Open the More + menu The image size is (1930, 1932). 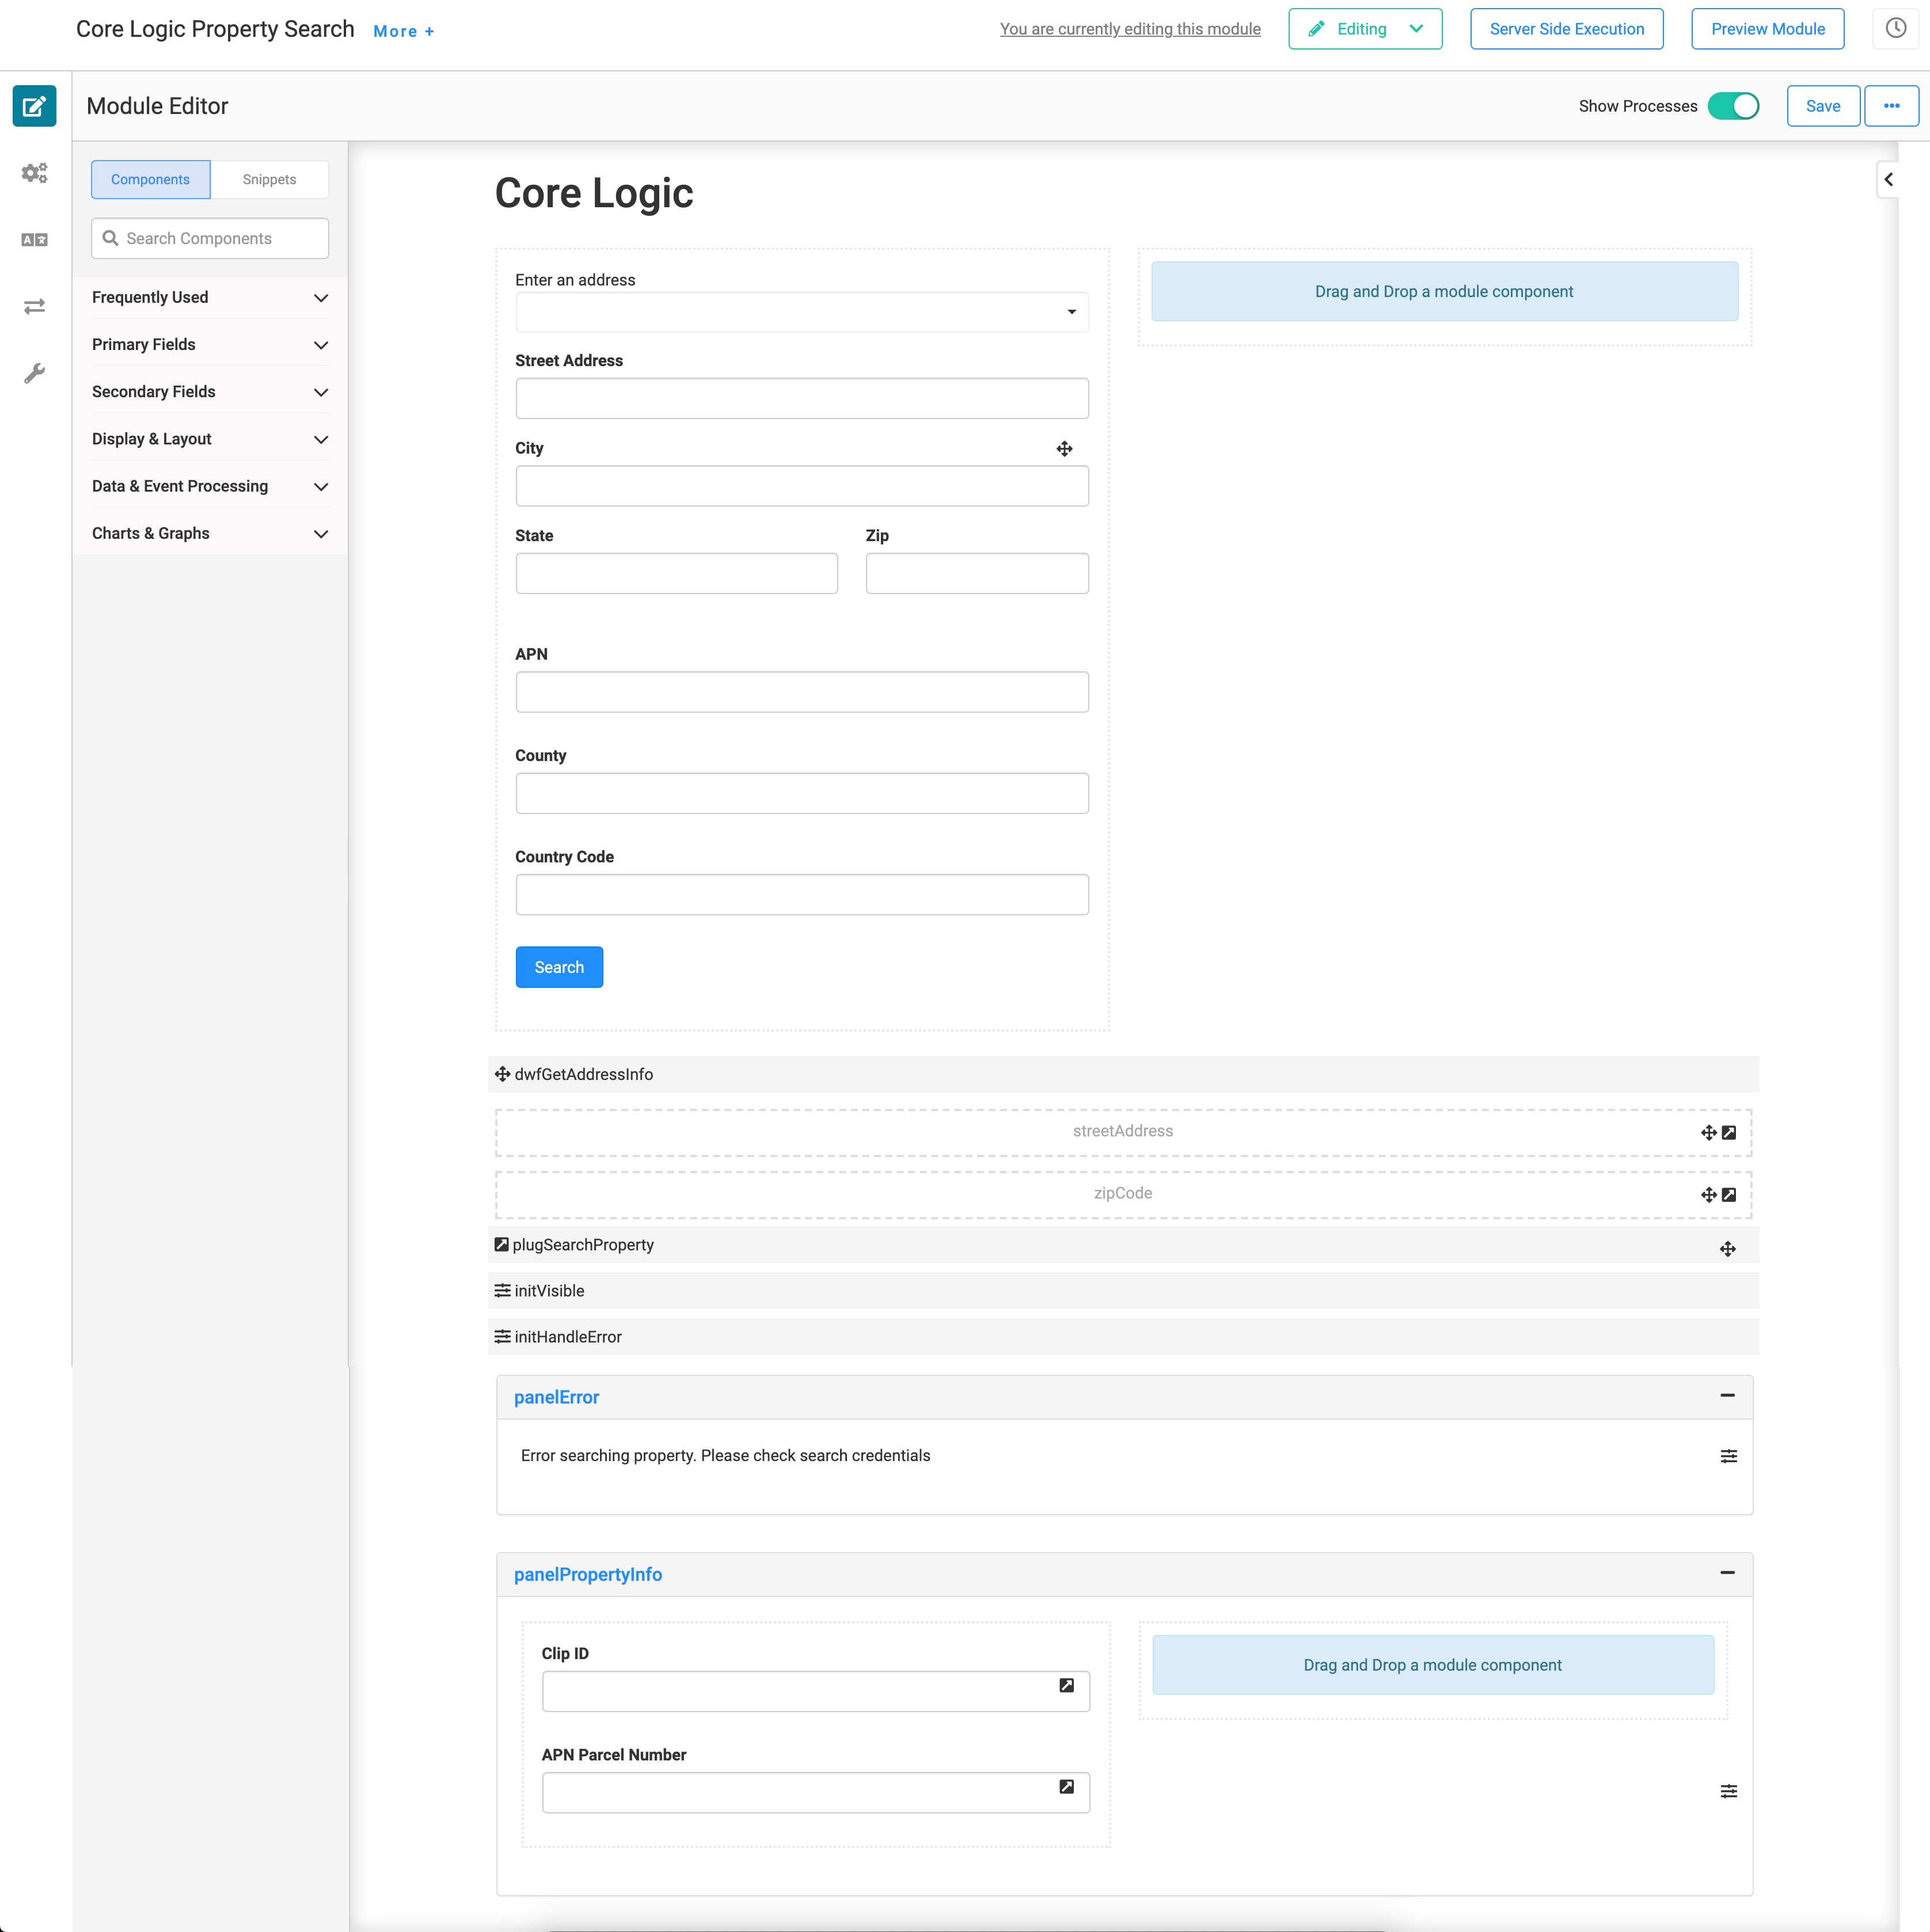coord(404,31)
